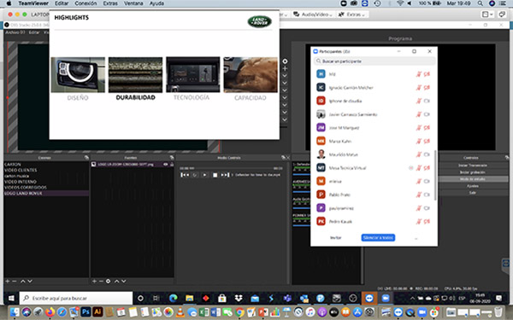The height and width of the screenshot is (320, 513).
Task: Move the selected source up in Fuentes
Action: 117,281
